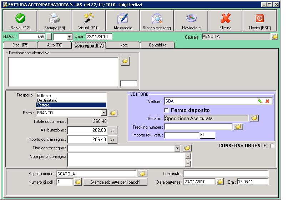Click small field under destination folder

point(128,84)
